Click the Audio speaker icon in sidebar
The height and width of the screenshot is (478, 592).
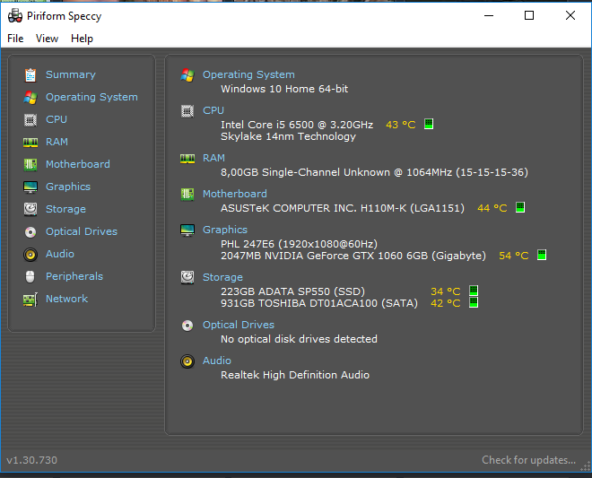coord(30,254)
